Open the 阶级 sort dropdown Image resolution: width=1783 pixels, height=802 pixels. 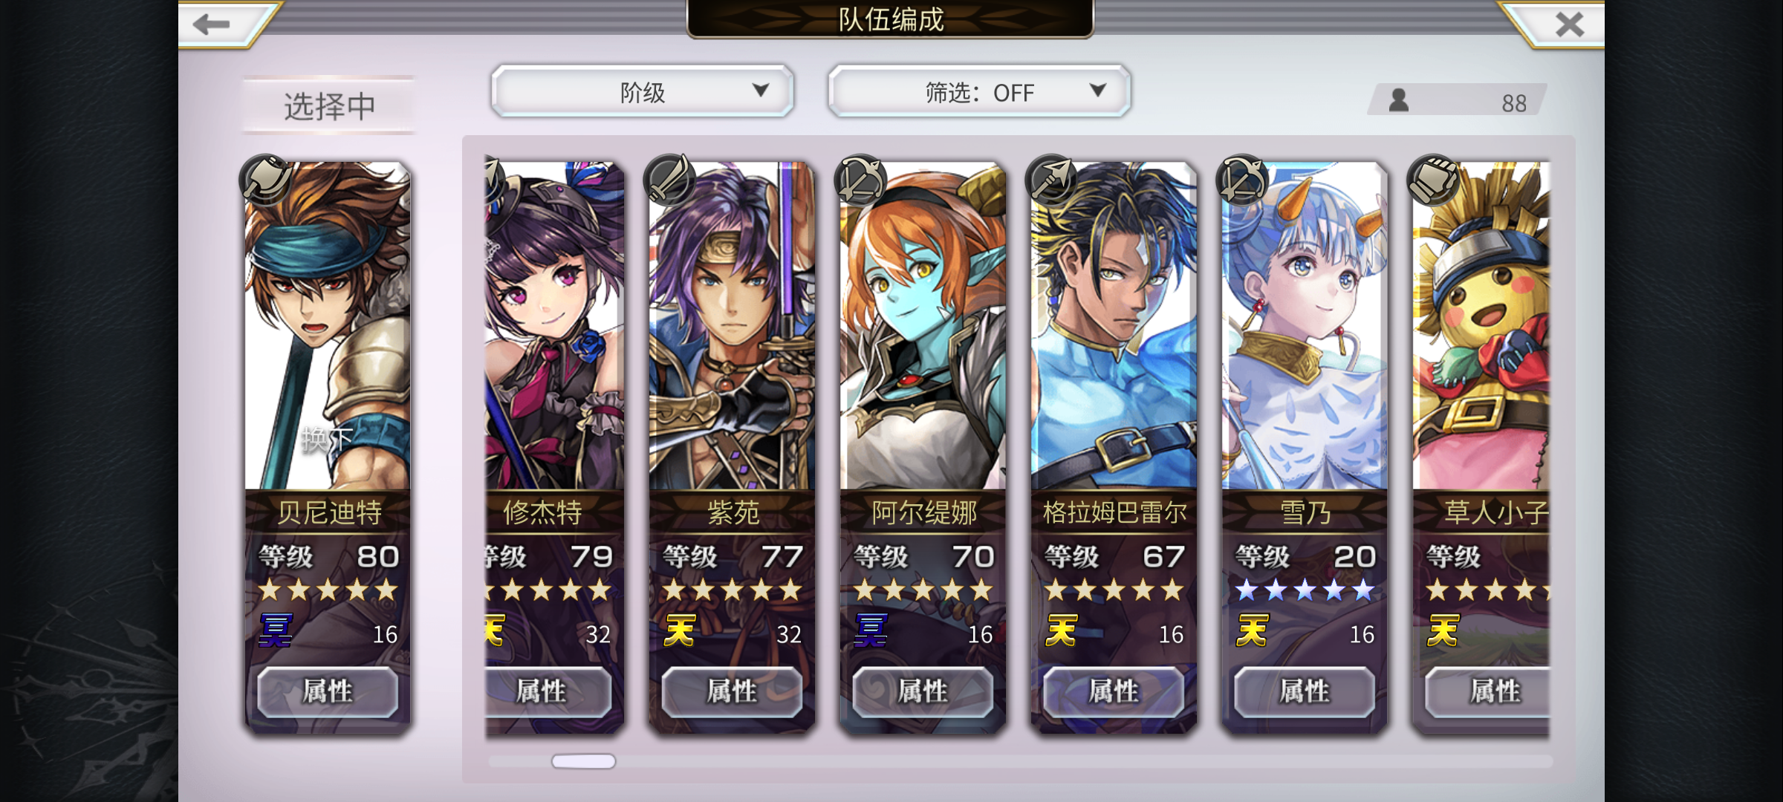point(643,91)
